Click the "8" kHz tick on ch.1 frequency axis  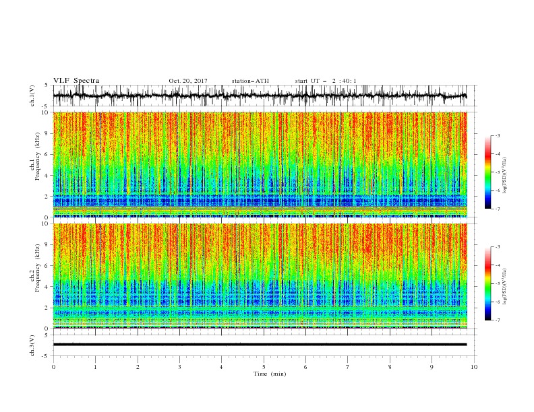47,133
